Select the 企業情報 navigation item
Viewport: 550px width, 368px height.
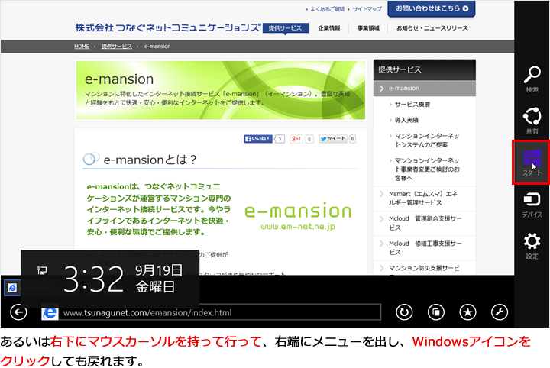328,28
